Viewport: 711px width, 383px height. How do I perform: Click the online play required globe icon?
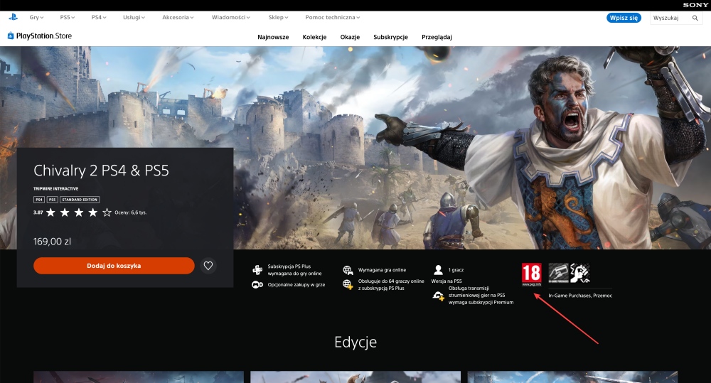click(x=348, y=270)
